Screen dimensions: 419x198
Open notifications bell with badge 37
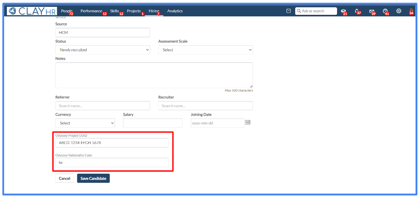point(357,11)
